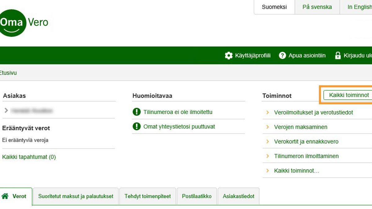Click the Apua asiointiin question mark icon
The height and width of the screenshot is (209, 372).
[x=282, y=56]
